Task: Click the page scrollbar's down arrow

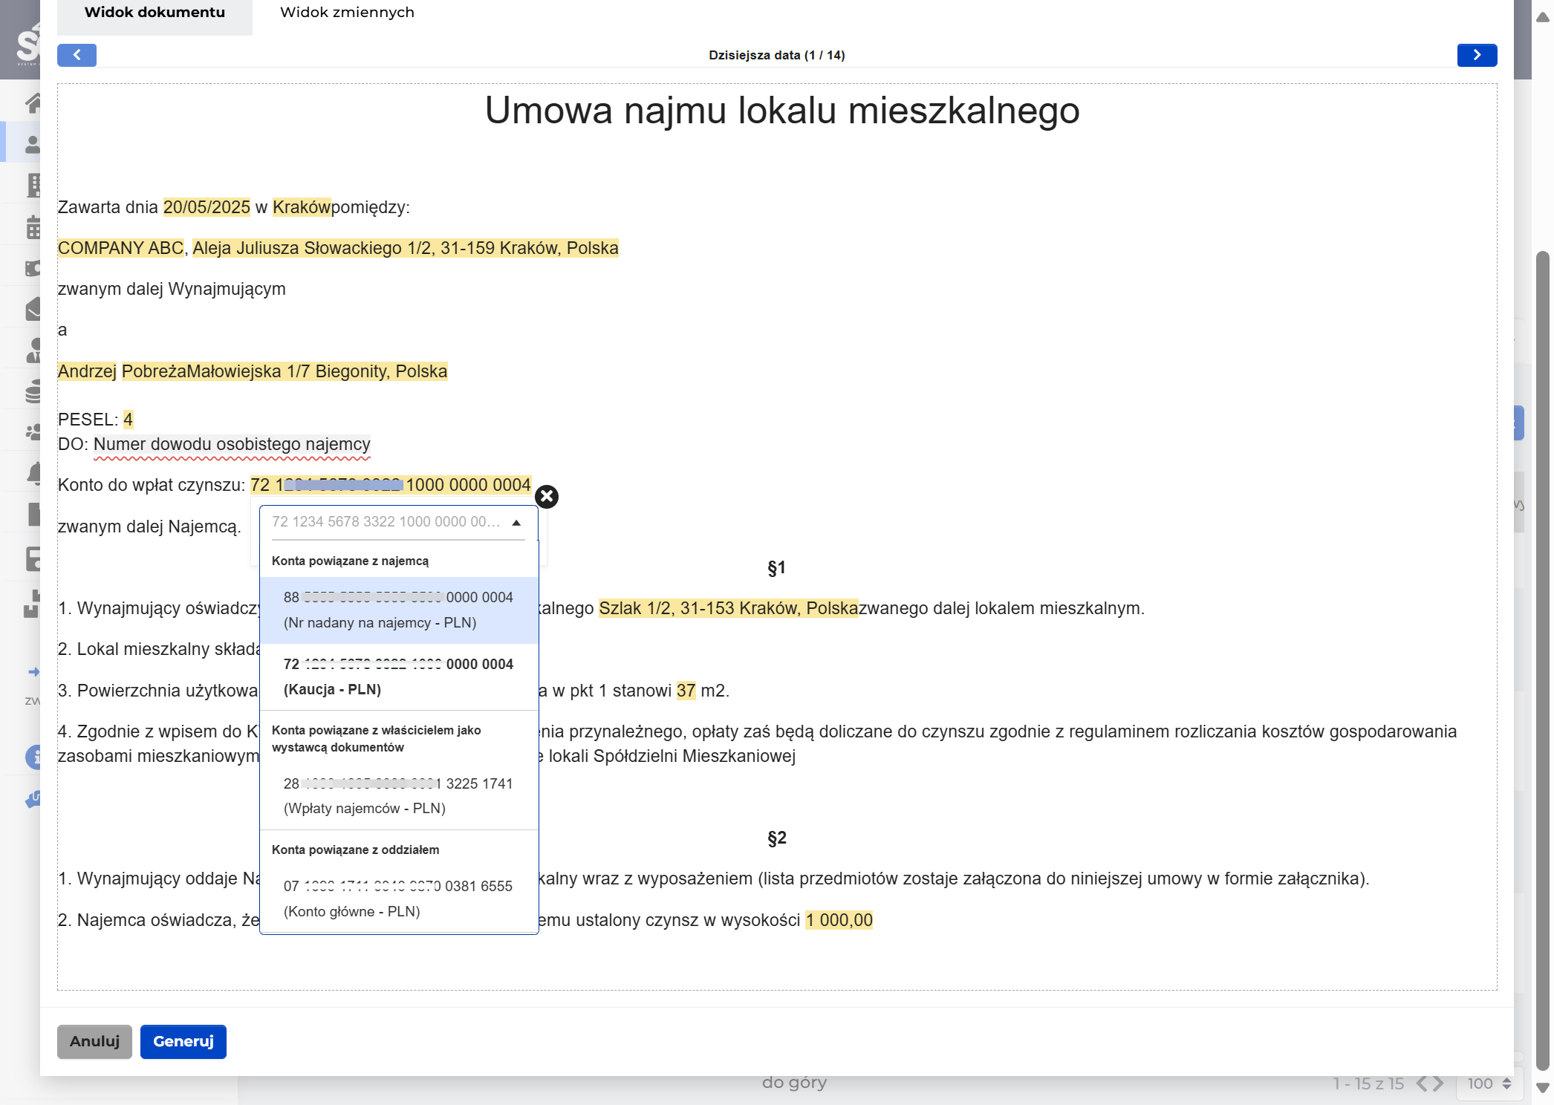Action: (1543, 1088)
